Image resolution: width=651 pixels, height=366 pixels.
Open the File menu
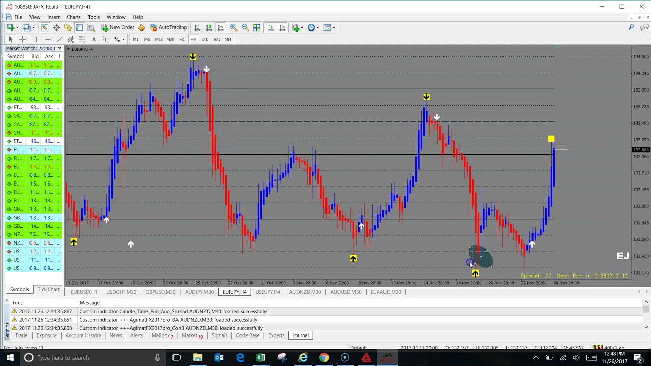[x=18, y=17]
